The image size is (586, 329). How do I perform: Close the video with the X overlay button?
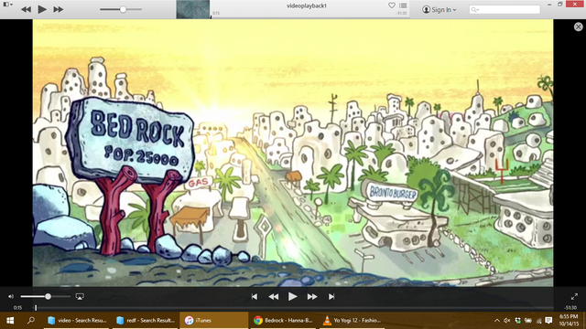pyautogui.click(x=578, y=27)
